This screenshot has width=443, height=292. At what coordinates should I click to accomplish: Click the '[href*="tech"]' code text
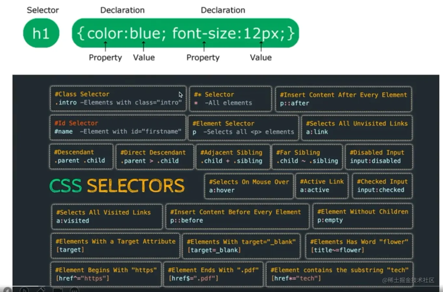click(x=296, y=278)
